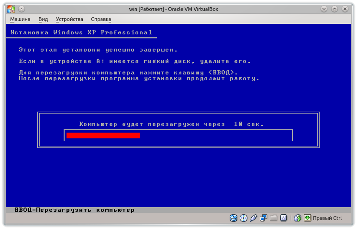The height and width of the screenshot is (229, 357).
Task: Click the hard disk activity icon
Action: tap(234, 218)
